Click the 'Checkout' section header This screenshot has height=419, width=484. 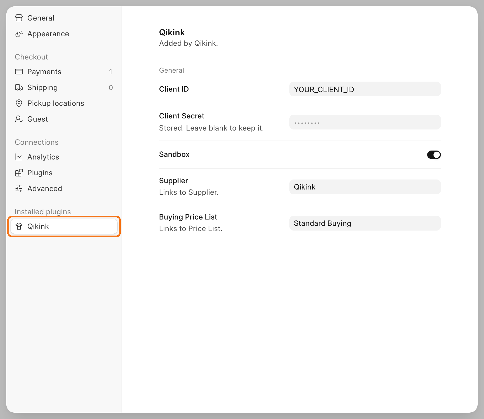(31, 57)
